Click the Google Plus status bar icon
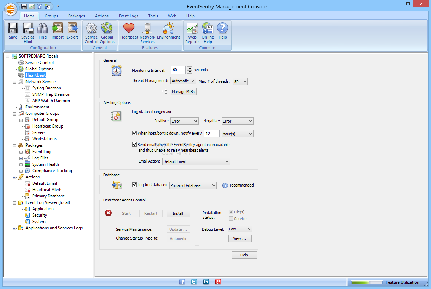431x289 pixels. [x=218, y=282]
